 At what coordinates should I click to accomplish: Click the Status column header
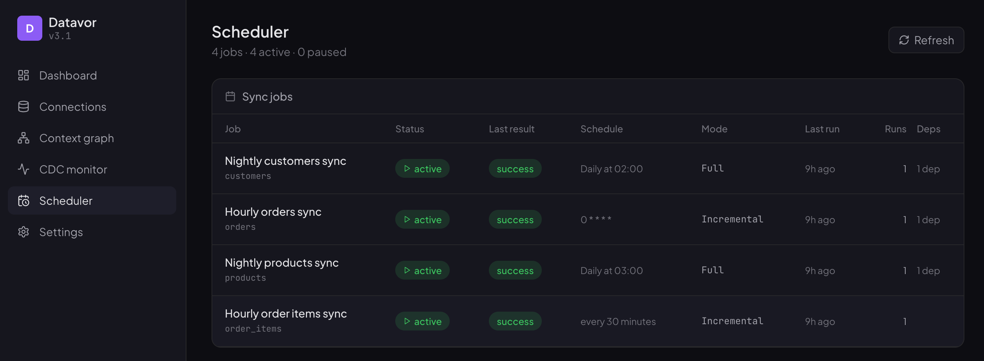410,129
